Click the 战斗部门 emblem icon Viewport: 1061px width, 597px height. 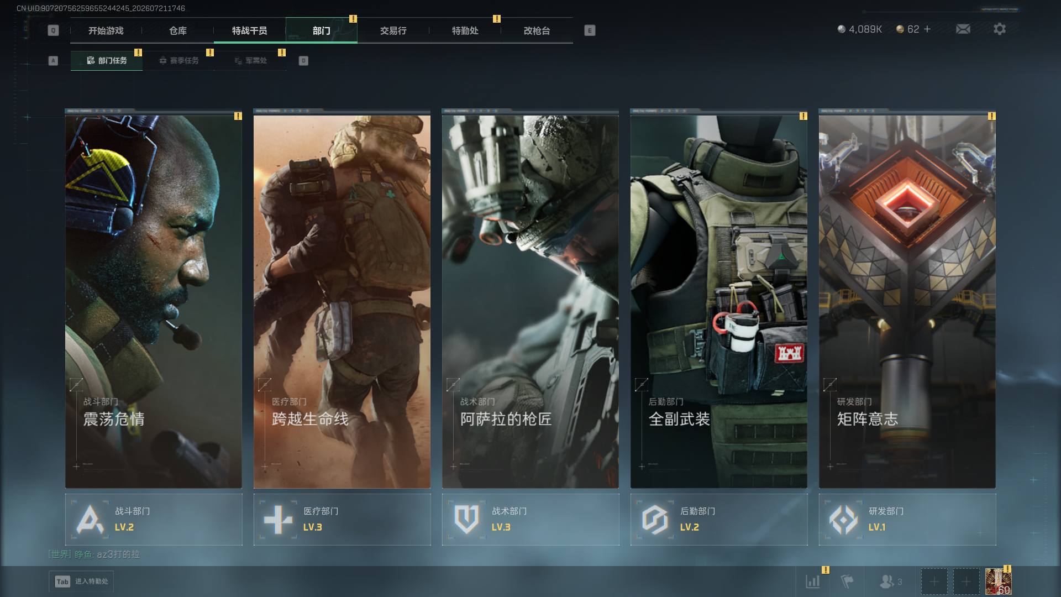coord(90,520)
